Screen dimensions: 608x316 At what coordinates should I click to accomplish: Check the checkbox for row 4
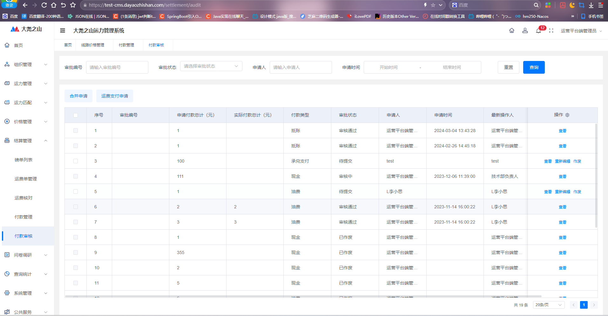[76, 176]
